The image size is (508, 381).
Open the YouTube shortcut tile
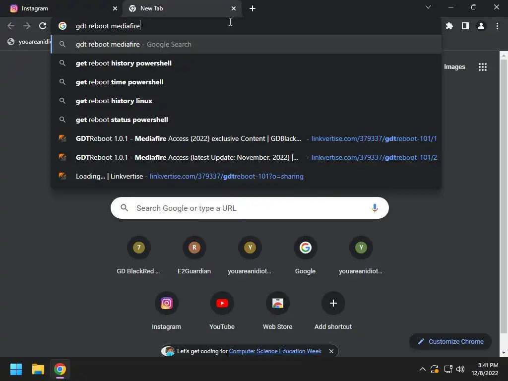point(222,311)
